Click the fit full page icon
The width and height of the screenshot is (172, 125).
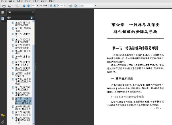click(76, 6)
